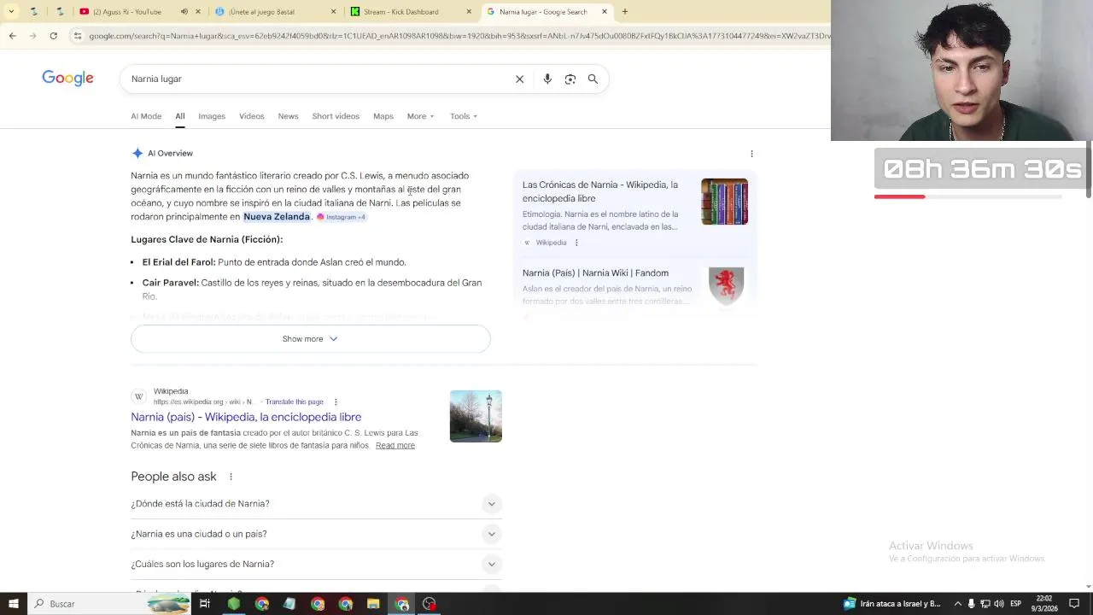The width and height of the screenshot is (1093, 615).
Task: Switch to Únete al juego Basta tab
Action: click(273, 12)
